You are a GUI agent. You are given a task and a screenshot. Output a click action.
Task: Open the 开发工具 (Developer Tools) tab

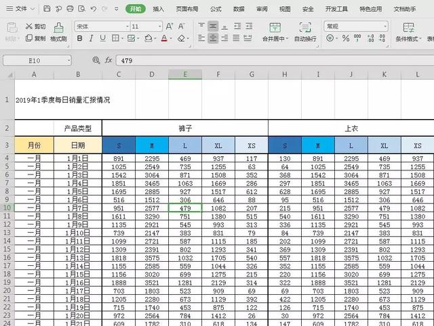[x=336, y=9]
